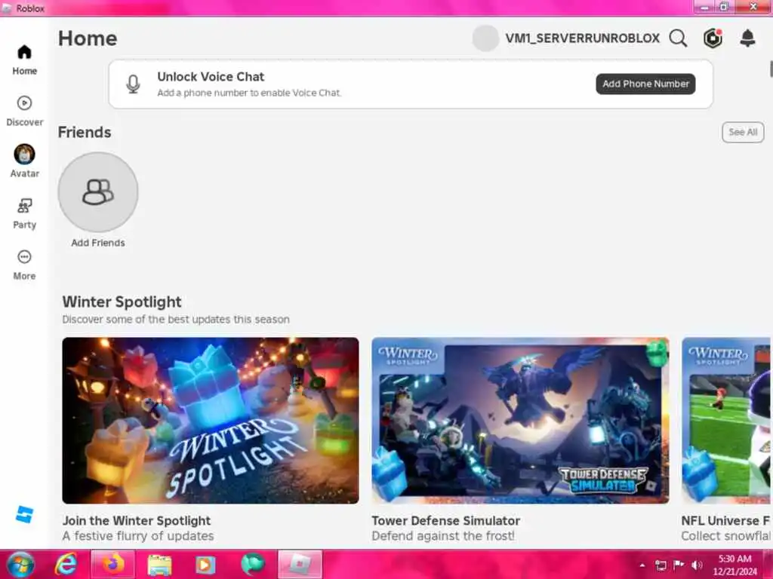773x579 pixels.
Task: Launch Internet Explorer from the taskbar
Action: [66, 564]
